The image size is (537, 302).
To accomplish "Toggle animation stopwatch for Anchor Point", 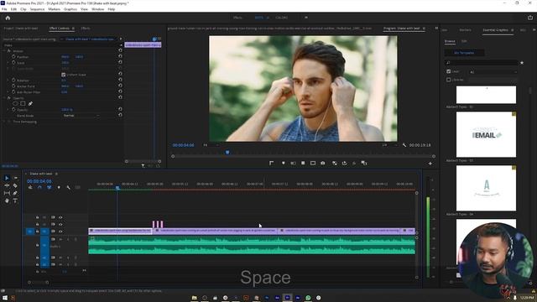I will click(13, 86).
